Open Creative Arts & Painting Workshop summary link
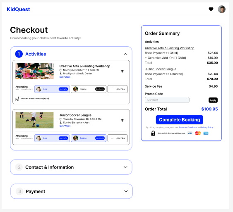Image resolution: width=233 pixels, height=212 pixels. point(170,48)
